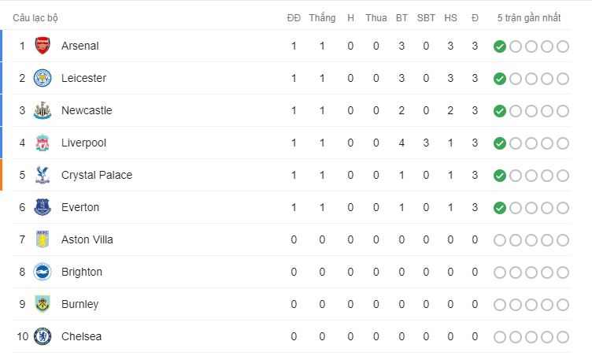Screen dimensions: 592x356
Task: Click the Liverpool club crest
Action: (x=43, y=143)
